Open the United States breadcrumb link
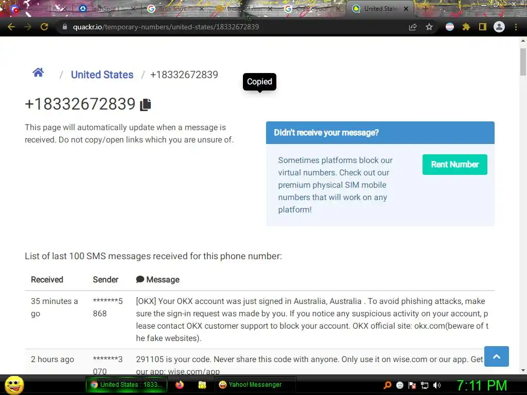Image resolution: width=527 pixels, height=395 pixels. pos(102,75)
